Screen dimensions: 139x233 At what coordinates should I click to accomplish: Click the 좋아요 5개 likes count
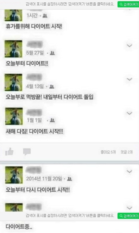point(108,152)
